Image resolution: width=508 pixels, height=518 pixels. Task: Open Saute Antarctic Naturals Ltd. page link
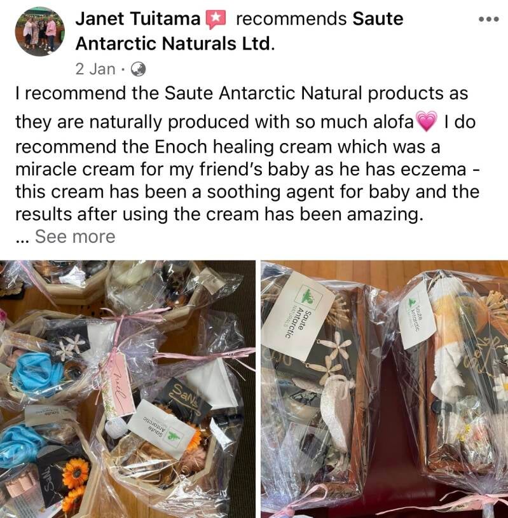pyautogui.click(x=239, y=31)
